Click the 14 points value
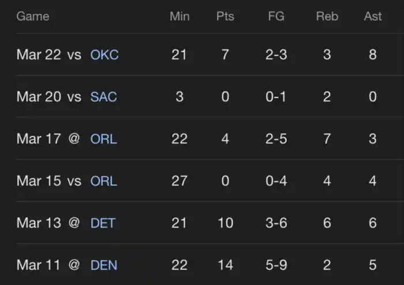404x285 pixels. pos(225,265)
